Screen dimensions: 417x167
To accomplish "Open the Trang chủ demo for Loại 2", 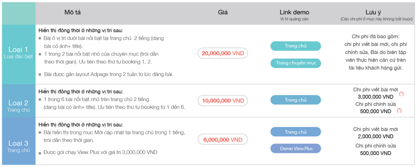I will pyautogui.click(x=296, y=100).
